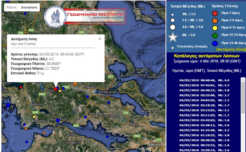Select the yellow earthquake marker near Karpenisi
The height and width of the screenshot is (152, 246).
coord(60,91)
